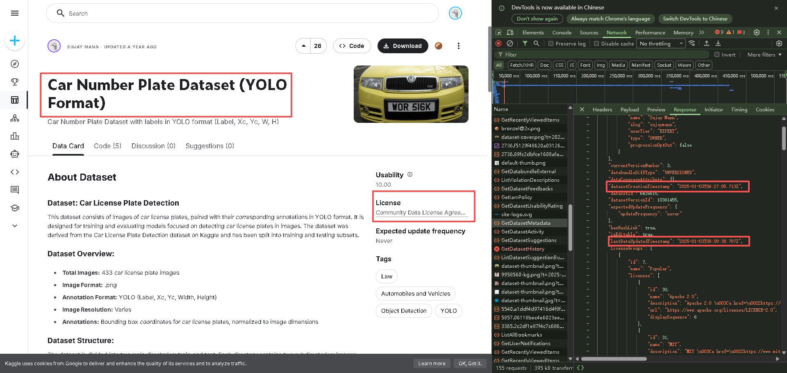Toggle the Img type filter
Image resolution: width=787 pixels, height=373 pixels.
(x=601, y=65)
